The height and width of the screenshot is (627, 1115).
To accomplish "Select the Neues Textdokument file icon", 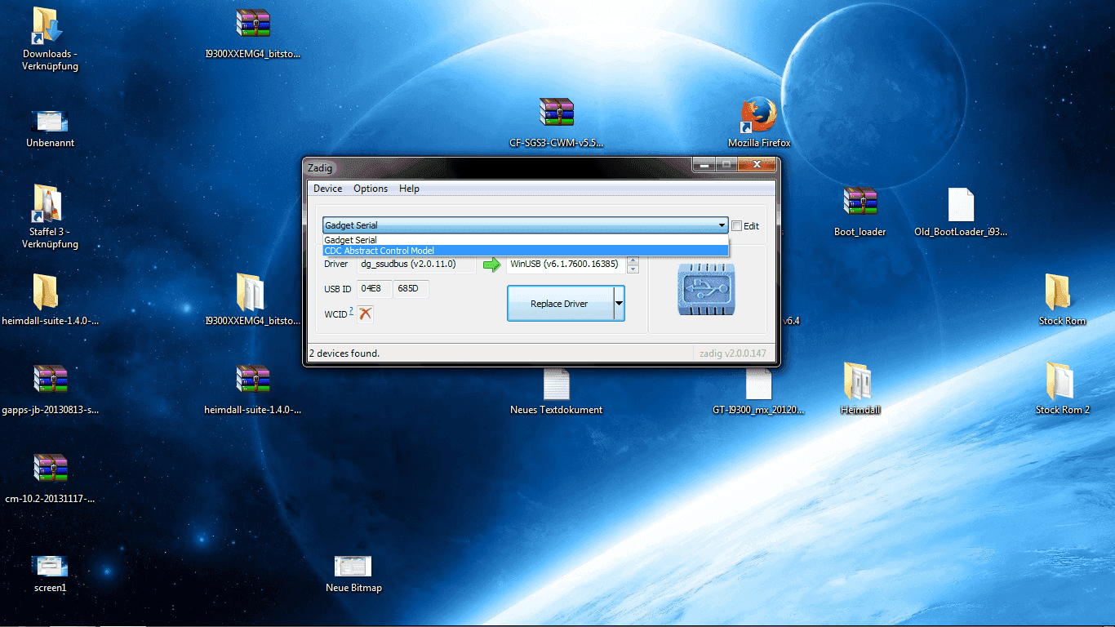I will pyautogui.click(x=557, y=391).
